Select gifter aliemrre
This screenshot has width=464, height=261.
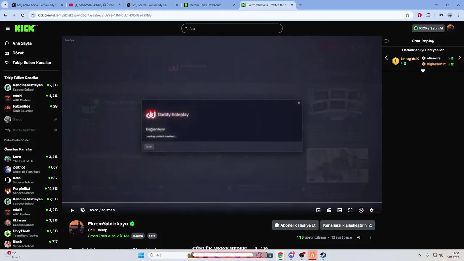click(x=434, y=58)
